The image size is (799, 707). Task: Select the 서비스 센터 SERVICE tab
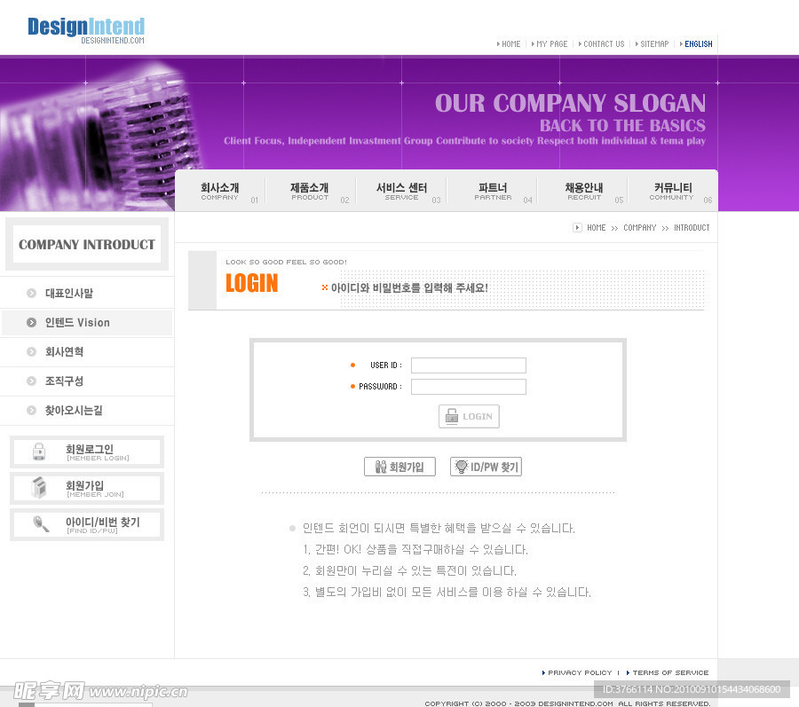401,191
